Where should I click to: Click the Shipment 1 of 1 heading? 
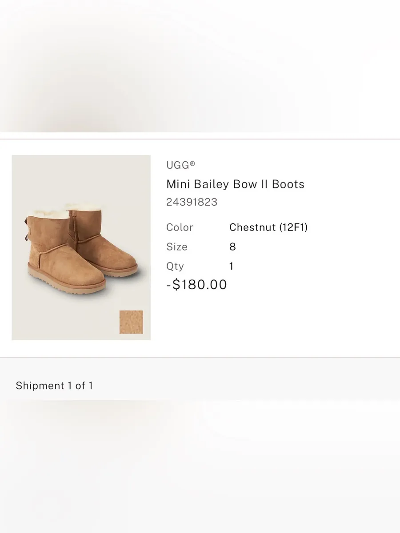(x=54, y=386)
